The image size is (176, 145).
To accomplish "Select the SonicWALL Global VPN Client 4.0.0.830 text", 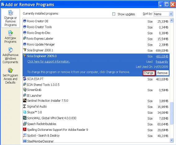I will pyautogui.click(x=52, y=118).
